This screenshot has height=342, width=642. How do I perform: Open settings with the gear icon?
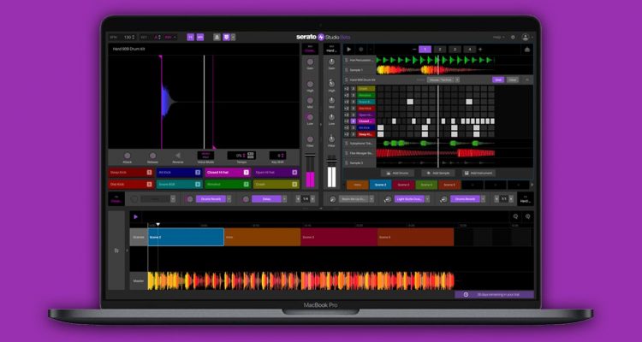pos(513,38)
